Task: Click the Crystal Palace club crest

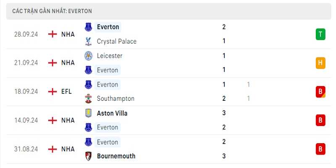Action: (88, 41)
